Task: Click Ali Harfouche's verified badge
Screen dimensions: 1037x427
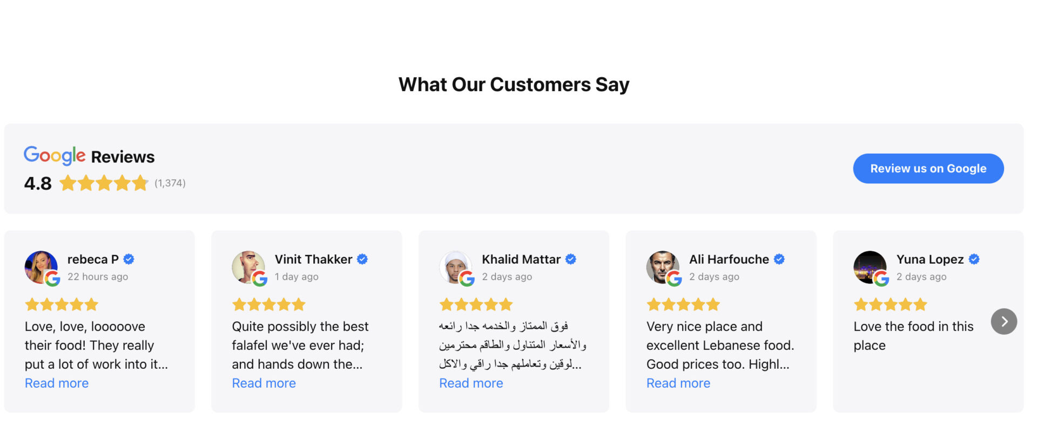Action: [779, 259]
